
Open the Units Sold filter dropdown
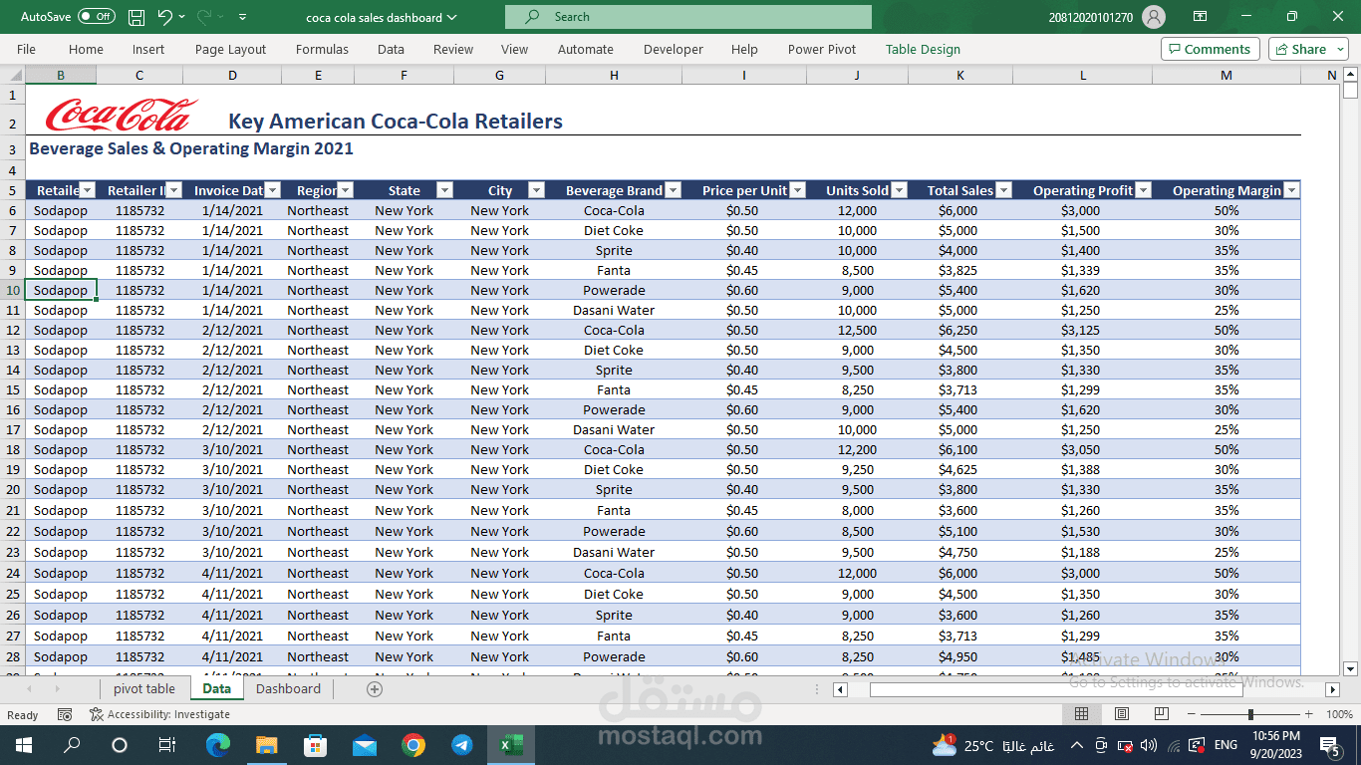899,190
